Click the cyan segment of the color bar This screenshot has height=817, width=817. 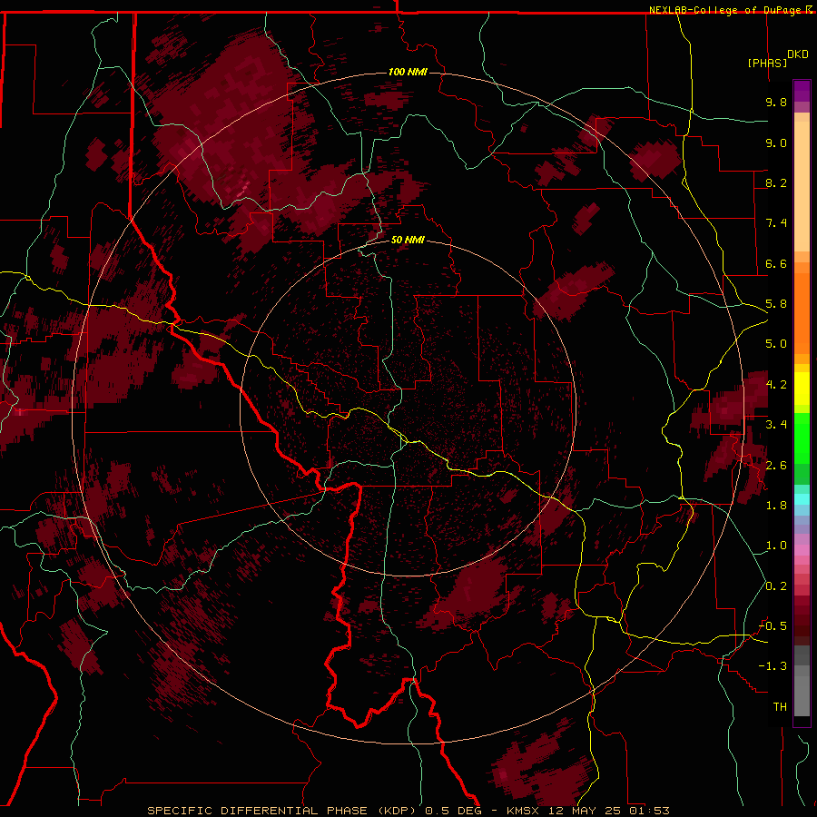(802, 499)
